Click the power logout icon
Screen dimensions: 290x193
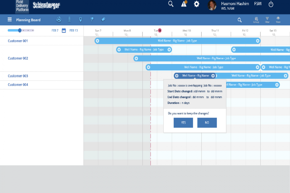click(x=271, y=4)
